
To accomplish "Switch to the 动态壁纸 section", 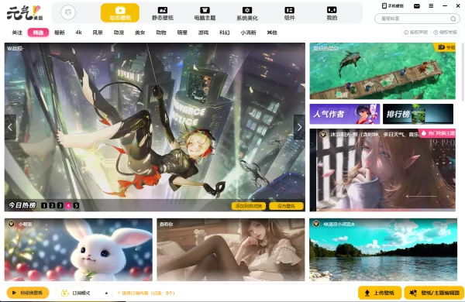I will point(120,12).
